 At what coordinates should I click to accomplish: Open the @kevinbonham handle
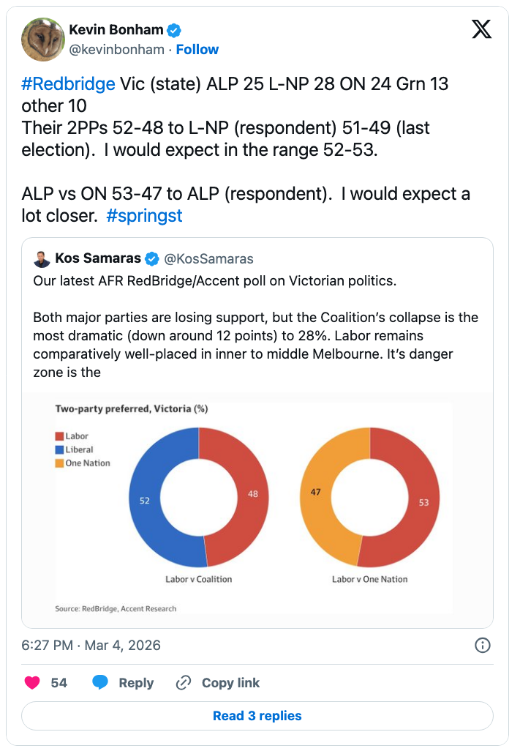click(117, 50)
